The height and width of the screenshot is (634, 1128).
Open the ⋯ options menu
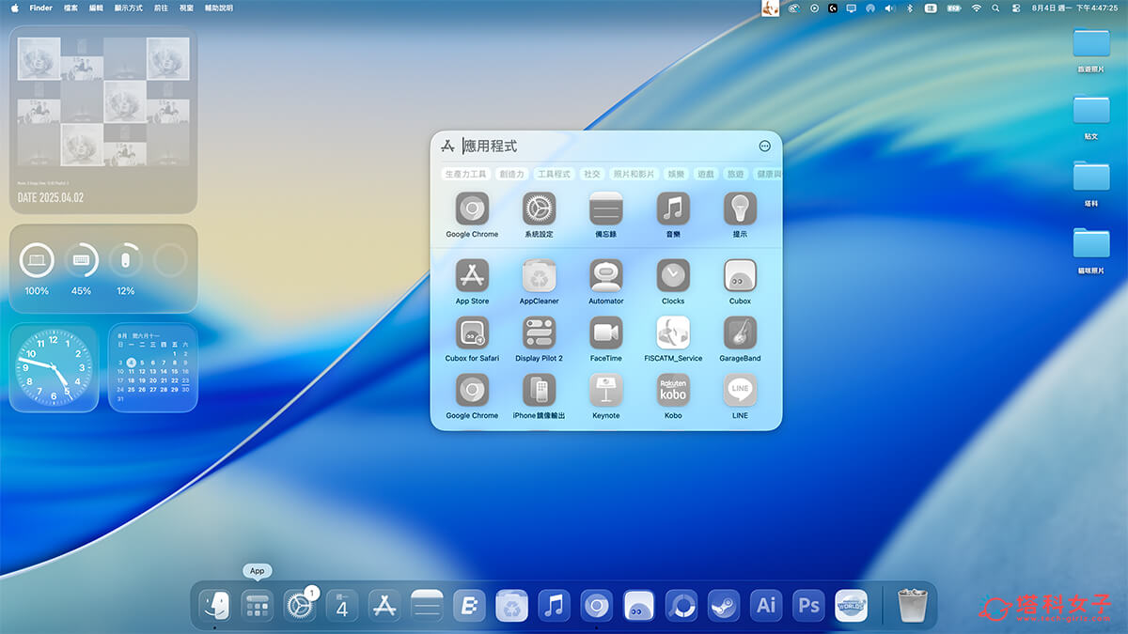point(763,146)
